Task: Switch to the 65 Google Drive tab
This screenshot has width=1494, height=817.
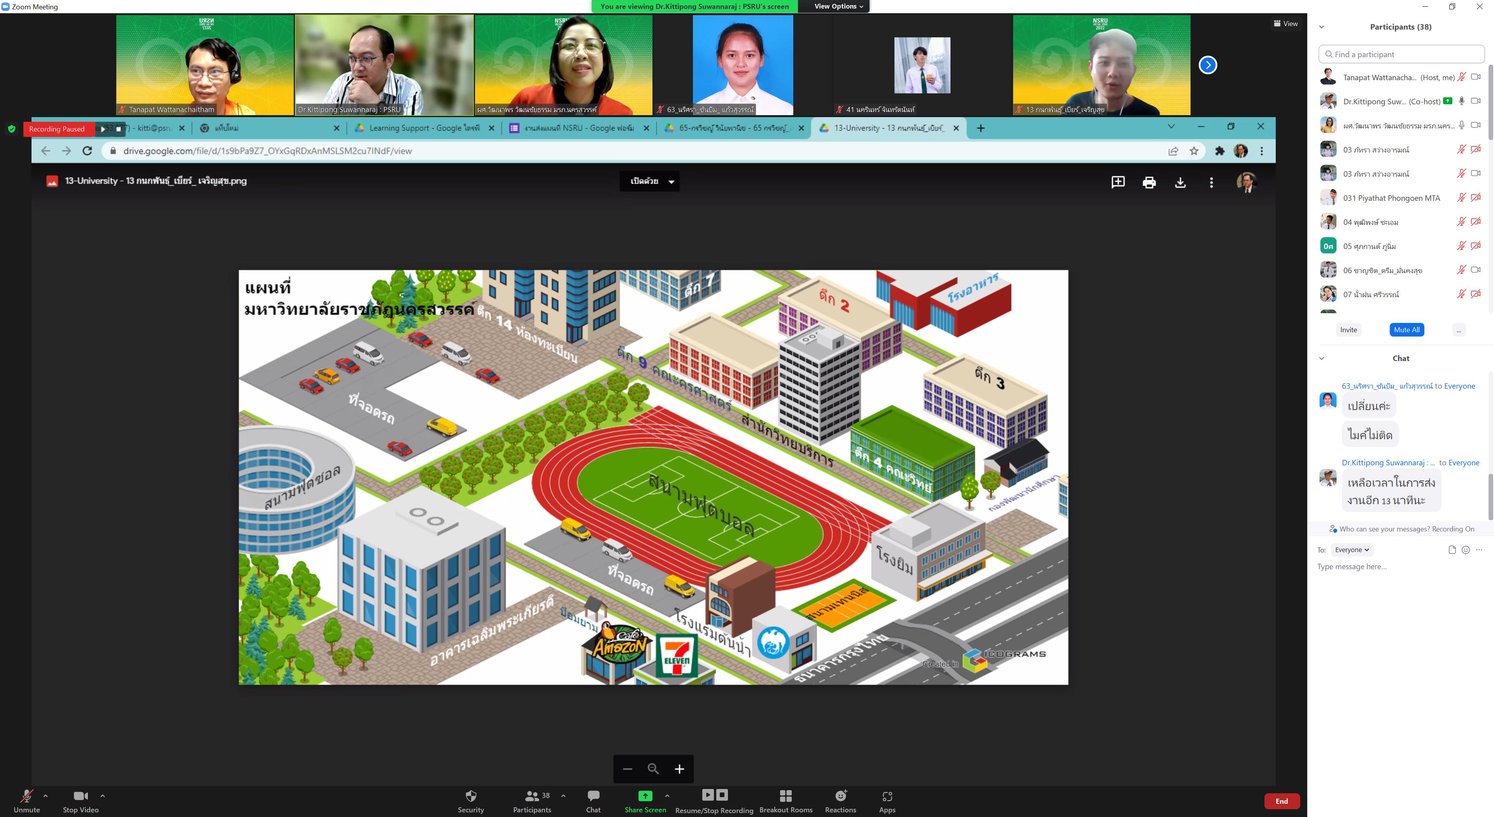Action: pos(734,128)
